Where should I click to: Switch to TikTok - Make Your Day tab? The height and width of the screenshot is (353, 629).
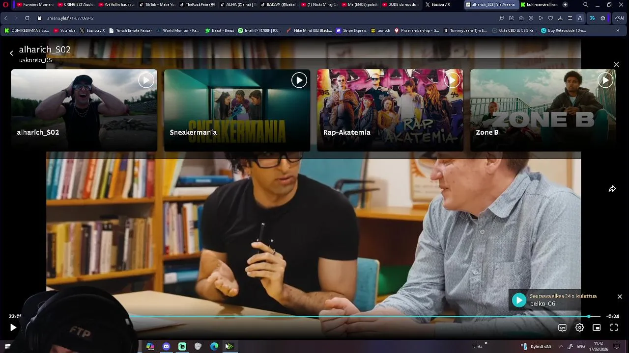(156, 4)
